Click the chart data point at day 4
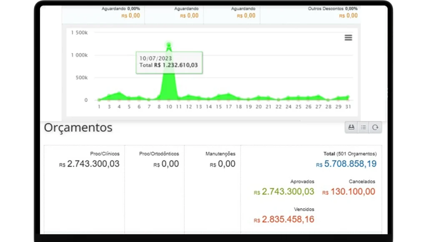 (119, 93)
